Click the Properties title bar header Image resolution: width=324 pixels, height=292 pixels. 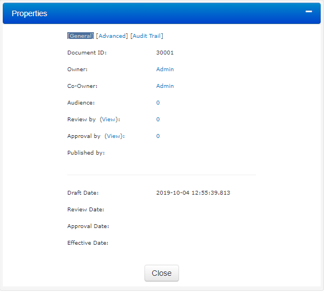(x=162, y=13)
